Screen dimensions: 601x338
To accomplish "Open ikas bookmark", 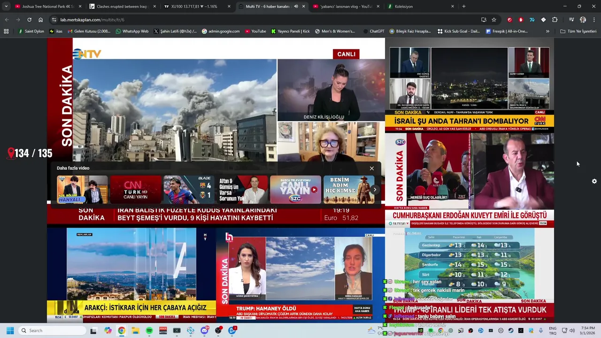I will pos(55,31).
